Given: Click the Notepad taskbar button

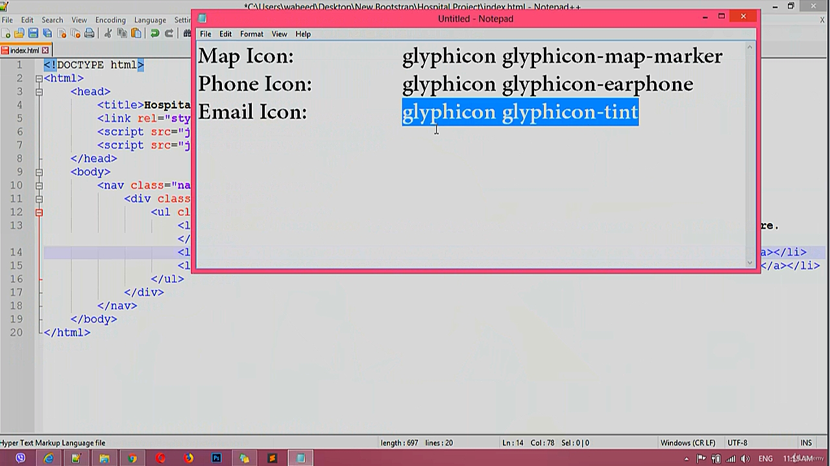Looking at the screenshot, I should pos(300,458).
